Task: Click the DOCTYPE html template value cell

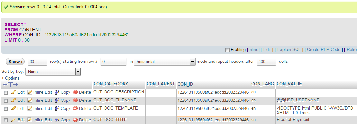Action: (316, 110)
